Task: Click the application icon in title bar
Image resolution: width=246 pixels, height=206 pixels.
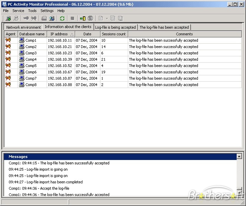Action: point(4,4)
